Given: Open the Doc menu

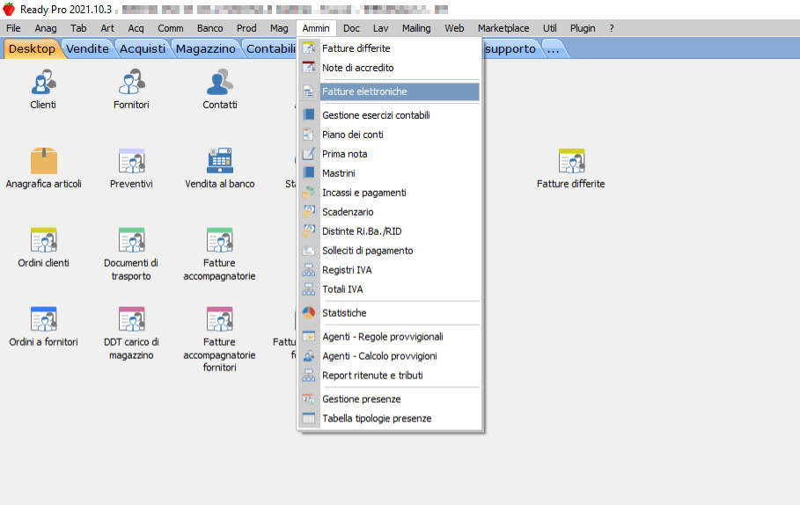Looking at the screenshot, I should tap(351, 28).
